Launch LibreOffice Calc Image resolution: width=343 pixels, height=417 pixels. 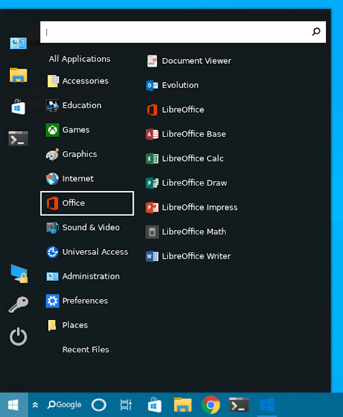pyautogui.click(x=185, y=158)
